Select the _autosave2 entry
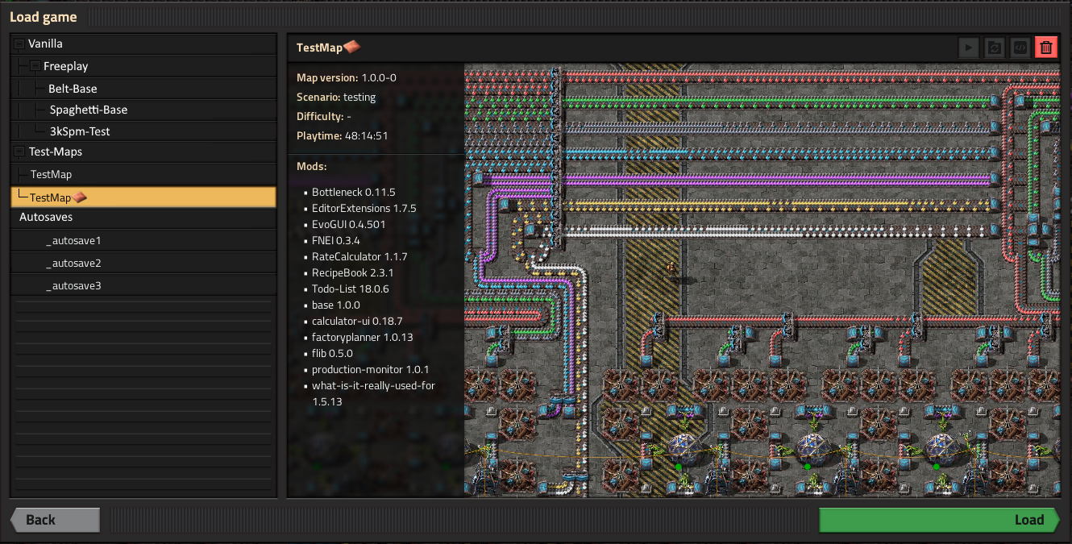The image size is (1072, 544). pos(143,263)
